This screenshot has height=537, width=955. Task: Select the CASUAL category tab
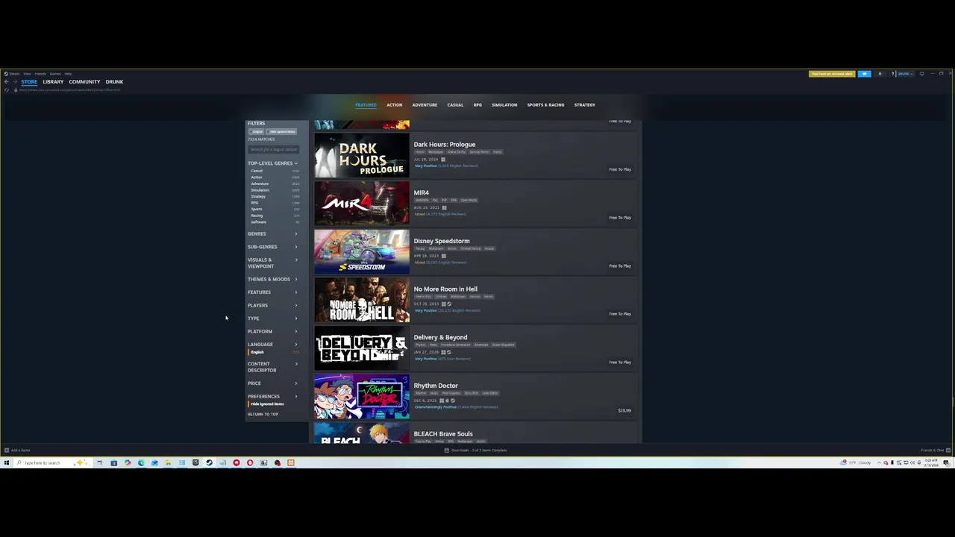tap(455, 105)
